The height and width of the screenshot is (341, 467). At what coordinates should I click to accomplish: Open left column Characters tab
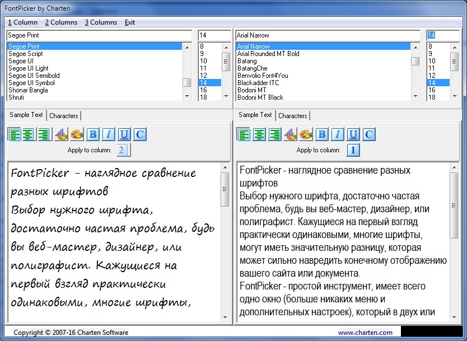coord(64,115)
